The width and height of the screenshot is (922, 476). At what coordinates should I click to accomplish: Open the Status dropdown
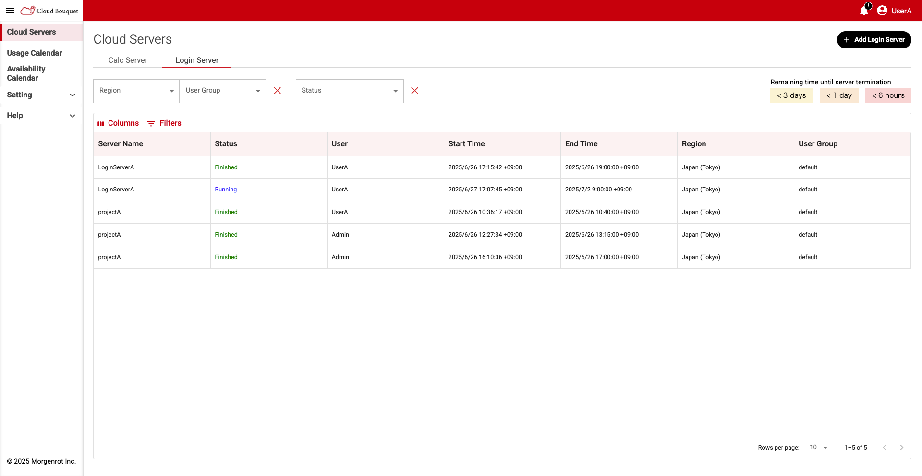(x=350, y=91)
